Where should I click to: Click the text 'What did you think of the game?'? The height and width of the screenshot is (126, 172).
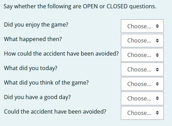coord(46,83)
